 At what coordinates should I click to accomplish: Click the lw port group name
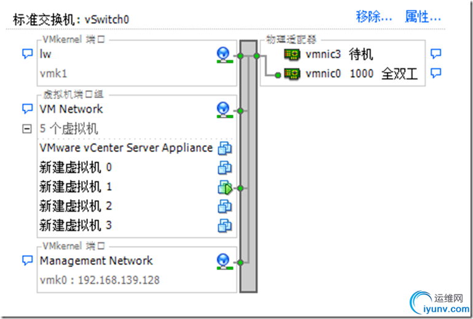click(46, 54)
